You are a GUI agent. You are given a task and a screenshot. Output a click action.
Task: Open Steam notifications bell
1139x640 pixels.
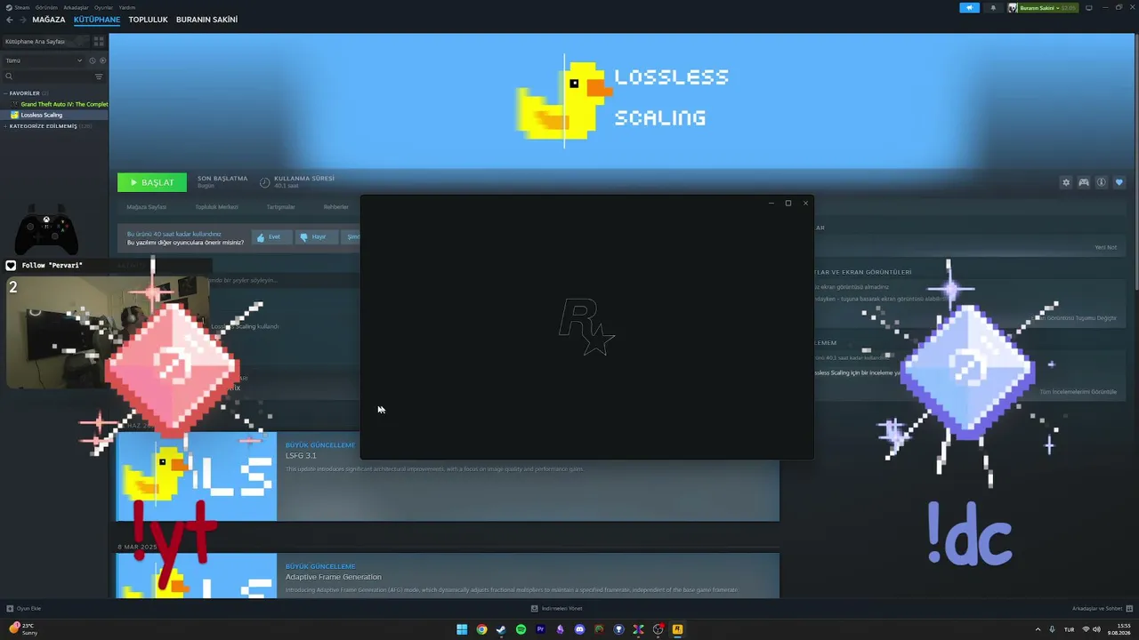click(x=993, y=8)
